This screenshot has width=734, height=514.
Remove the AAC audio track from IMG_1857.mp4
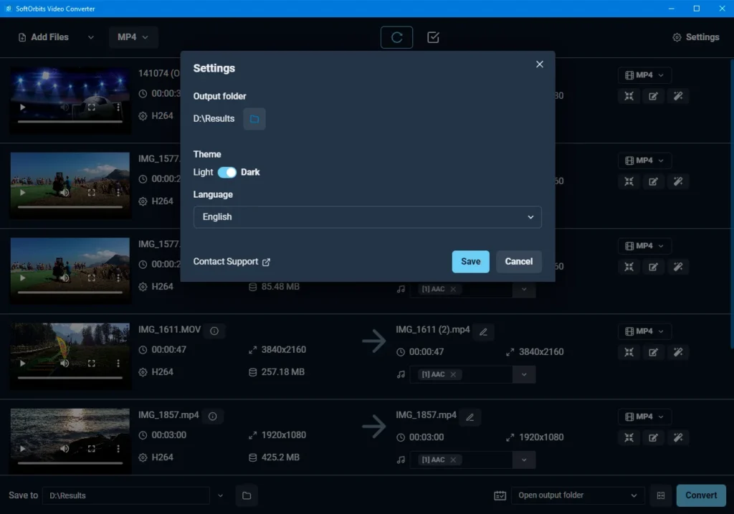452,460
